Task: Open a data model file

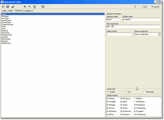Action: coord(3,7)
